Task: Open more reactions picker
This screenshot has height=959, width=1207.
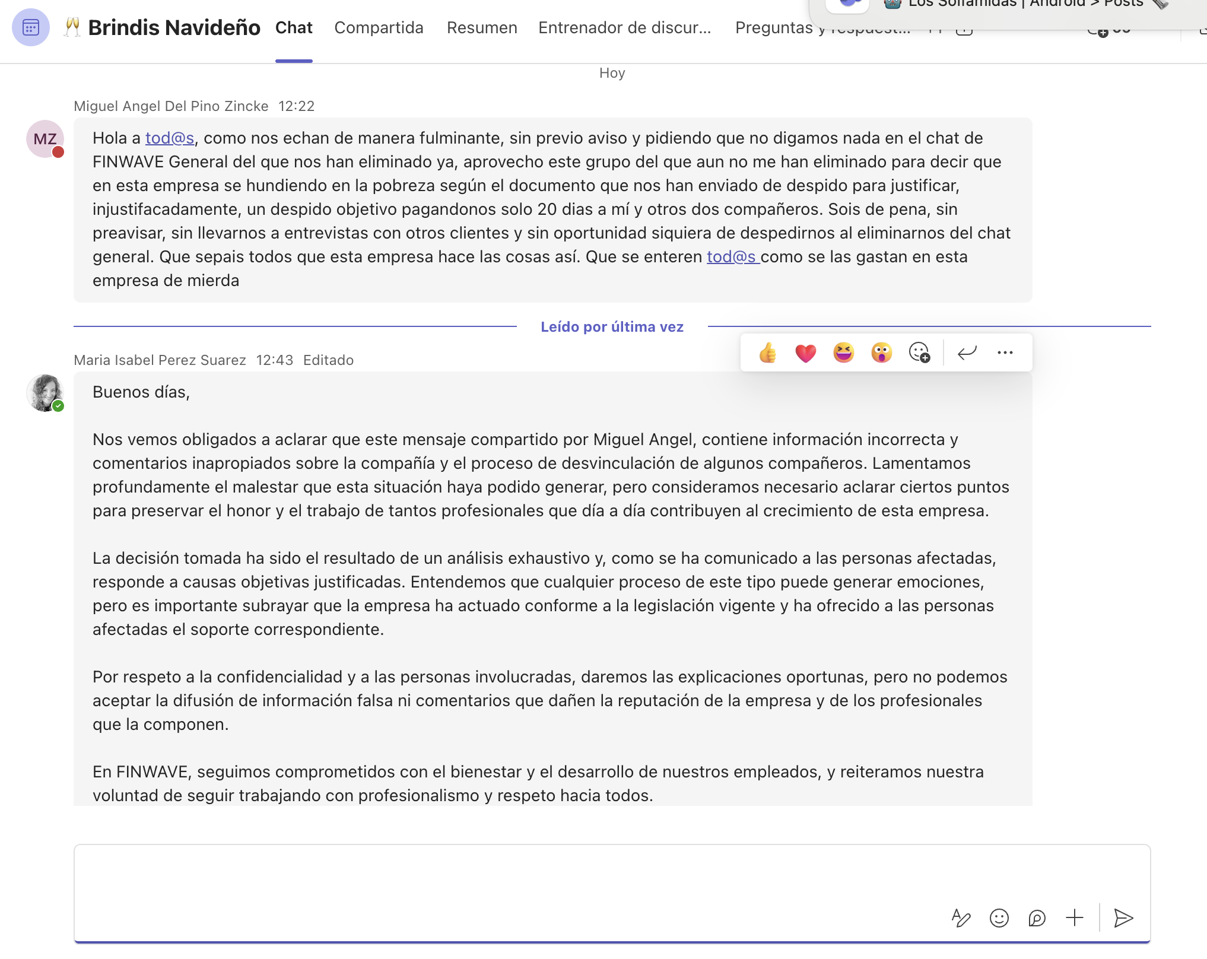Action: coord(919,353)
